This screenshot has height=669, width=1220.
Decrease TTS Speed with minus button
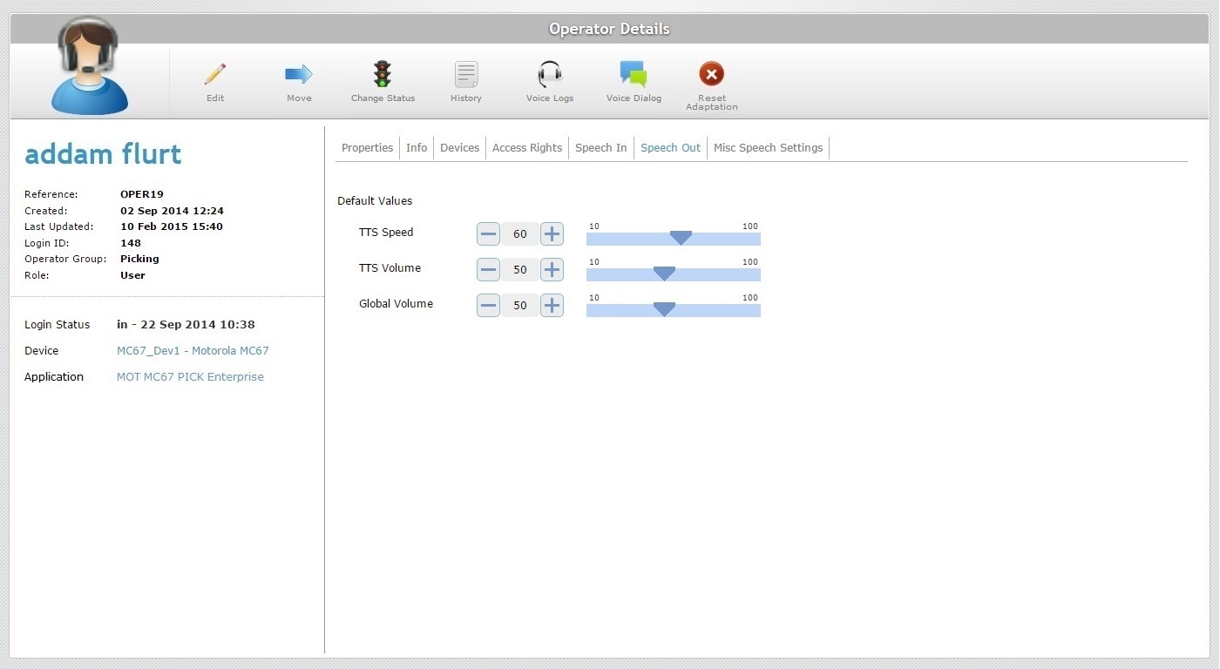[x=488, y=233]
